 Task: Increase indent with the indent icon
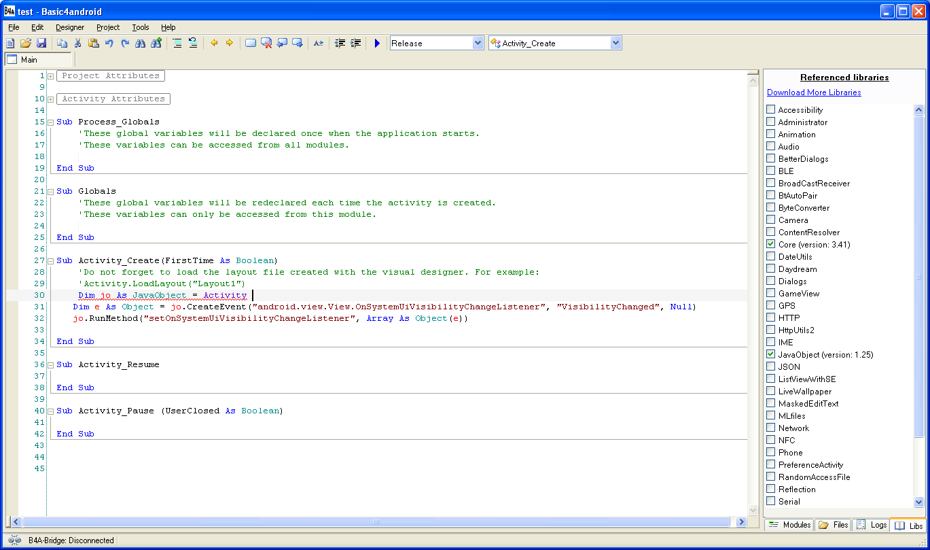point(356,43)
